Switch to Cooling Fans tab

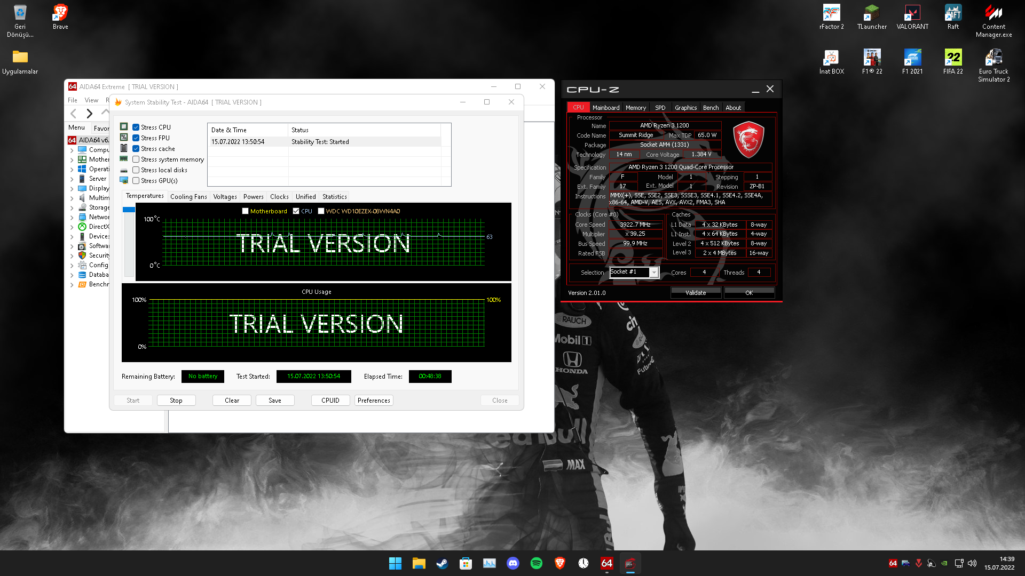(x=188, y=197)
